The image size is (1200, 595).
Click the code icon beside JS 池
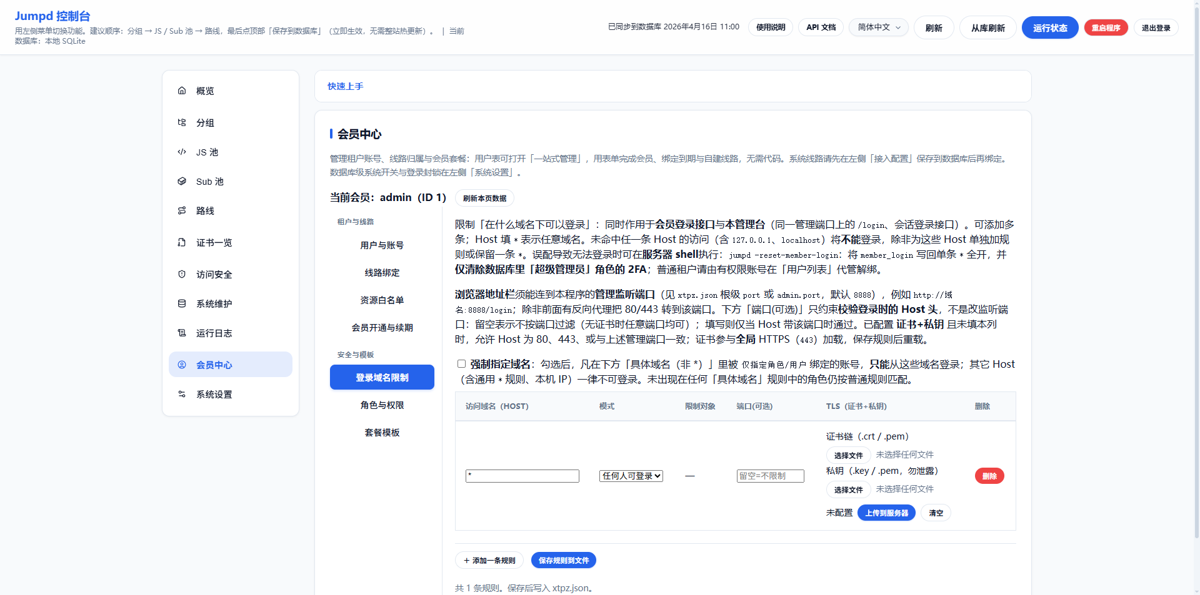(x=182, y=152)
